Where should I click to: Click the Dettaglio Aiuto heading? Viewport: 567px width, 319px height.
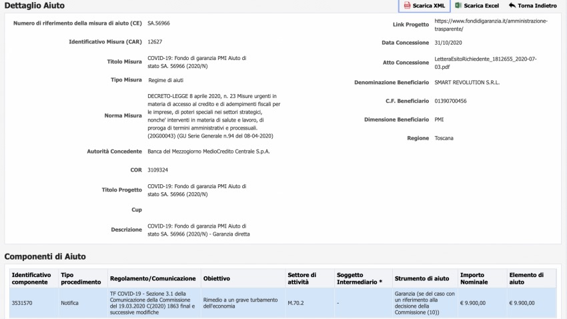34,5
